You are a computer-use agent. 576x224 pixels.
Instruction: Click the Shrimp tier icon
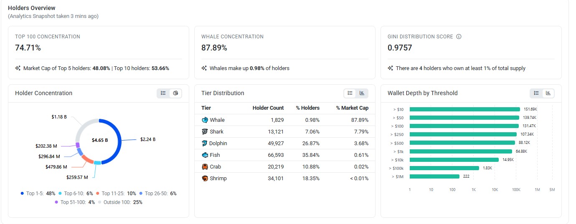[205, 179]
